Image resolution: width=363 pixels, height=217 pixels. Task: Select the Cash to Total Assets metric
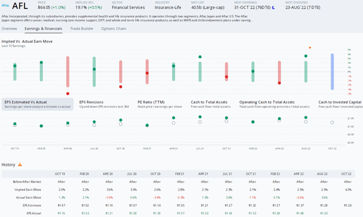(210, 104)
